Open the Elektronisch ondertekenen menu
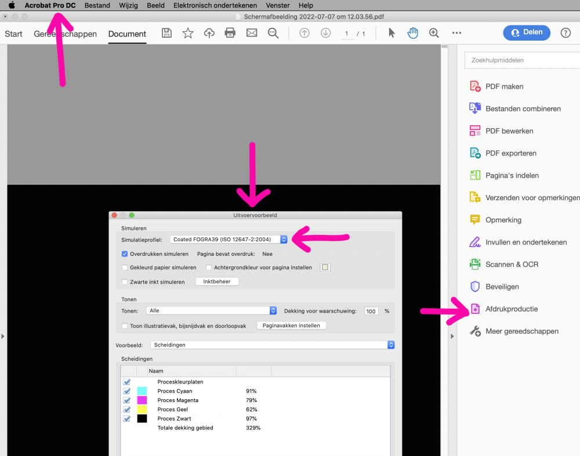Viewport: 580px width, 456px height. 215,5
